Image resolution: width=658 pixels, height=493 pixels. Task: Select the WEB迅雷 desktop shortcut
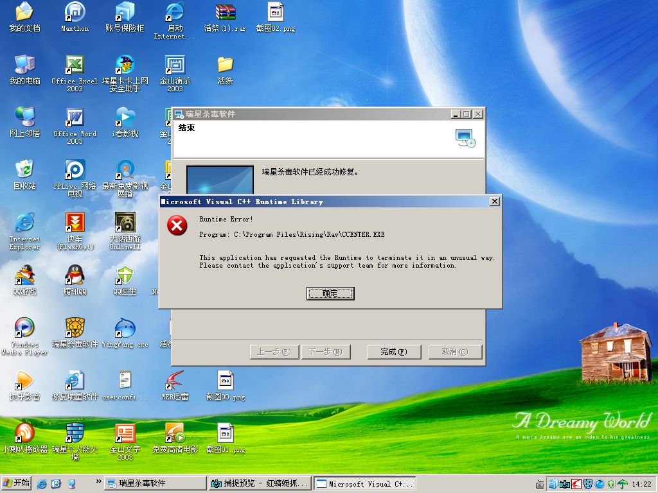pos(175,386)
